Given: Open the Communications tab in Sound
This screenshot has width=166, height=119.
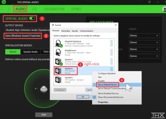Looking at the screenshot, I should coord(86,31).
